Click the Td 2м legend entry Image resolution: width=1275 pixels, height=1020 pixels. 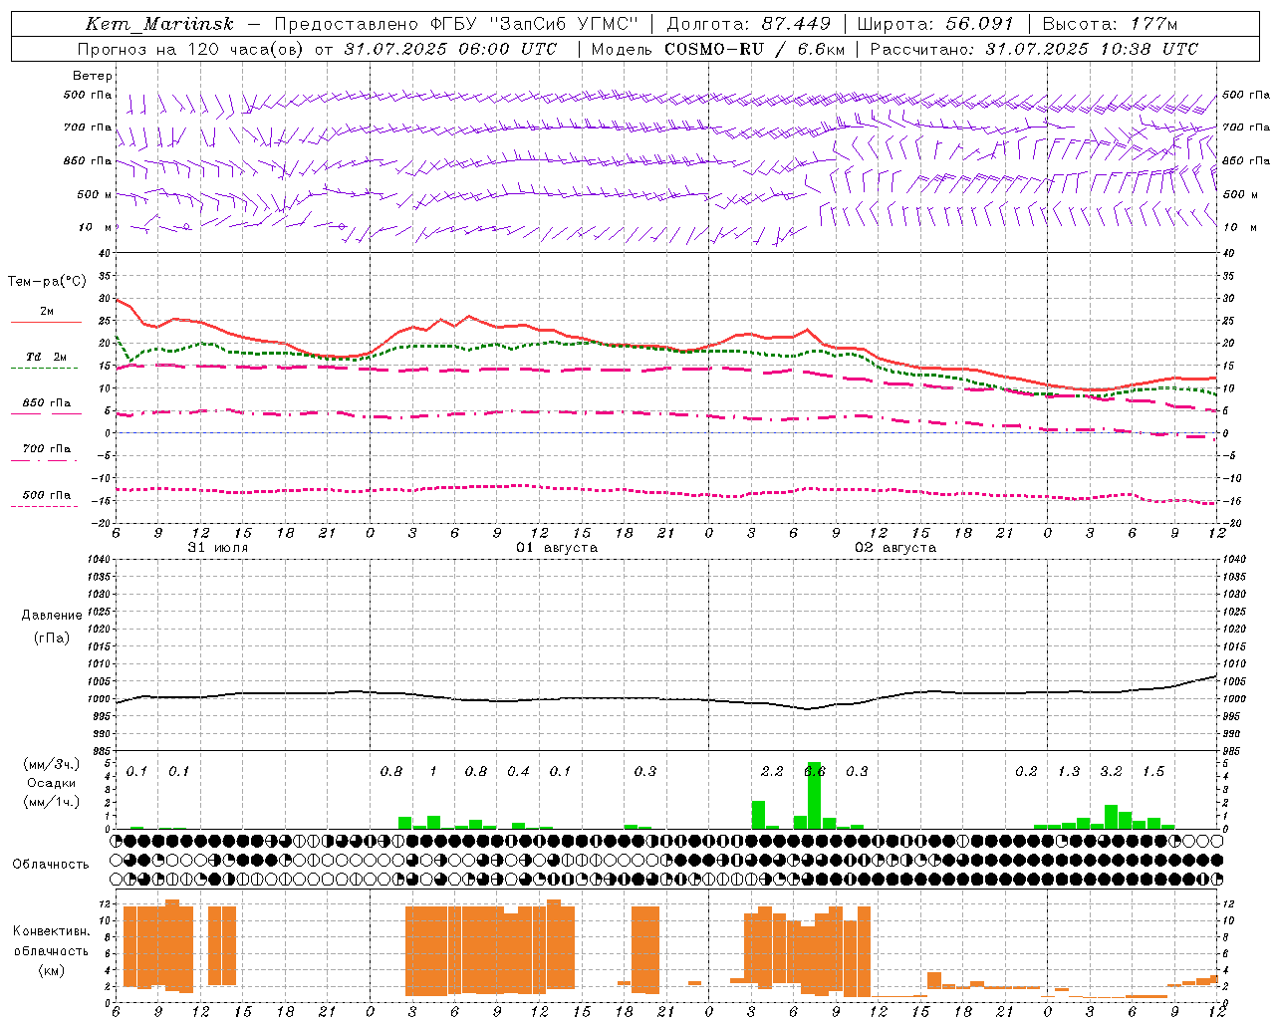point(47,357)
